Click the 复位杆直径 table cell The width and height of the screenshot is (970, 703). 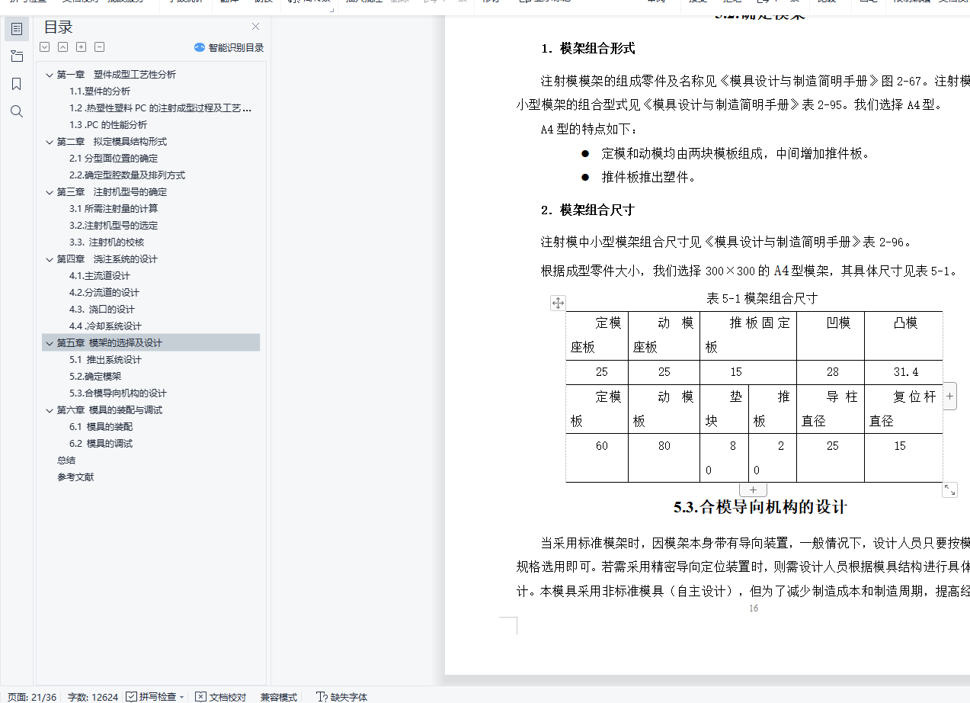pos(904,409)
